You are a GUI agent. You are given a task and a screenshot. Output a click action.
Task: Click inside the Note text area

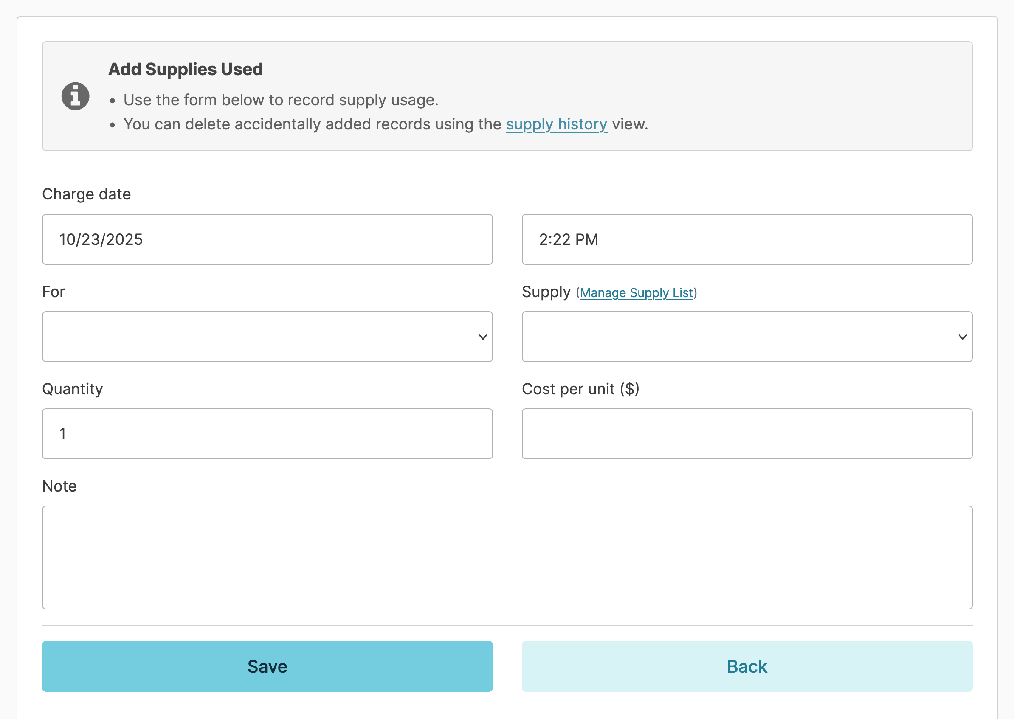click(x=507, y=557)
